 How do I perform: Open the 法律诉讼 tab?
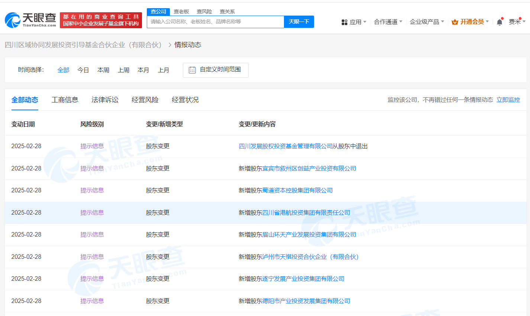pos(105,100)
